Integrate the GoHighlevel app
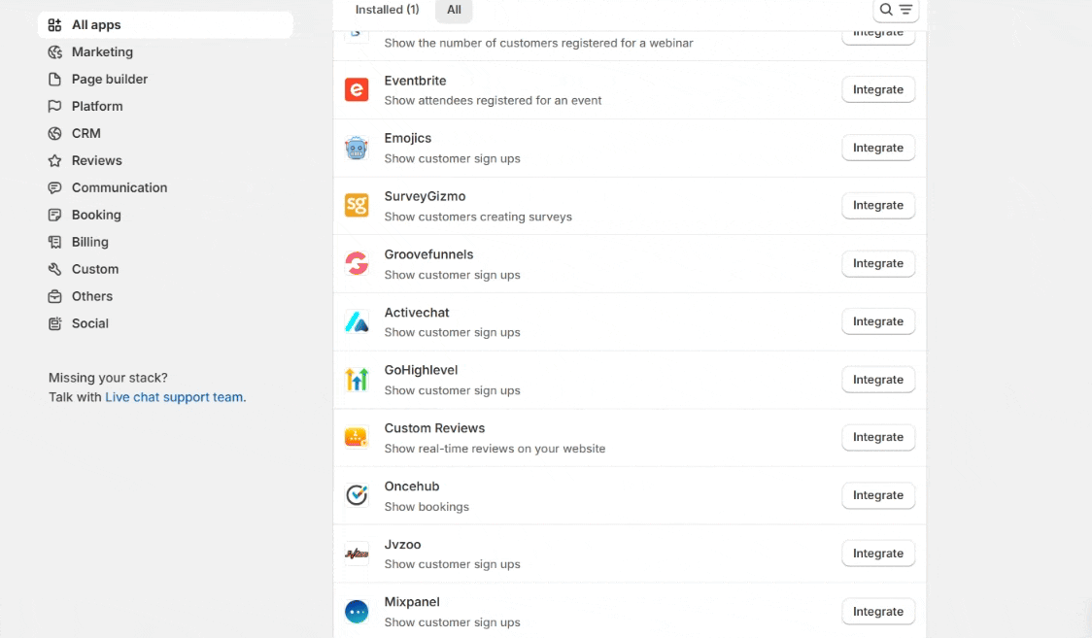Screen dimensions: 1092x638 pos(878,379)
